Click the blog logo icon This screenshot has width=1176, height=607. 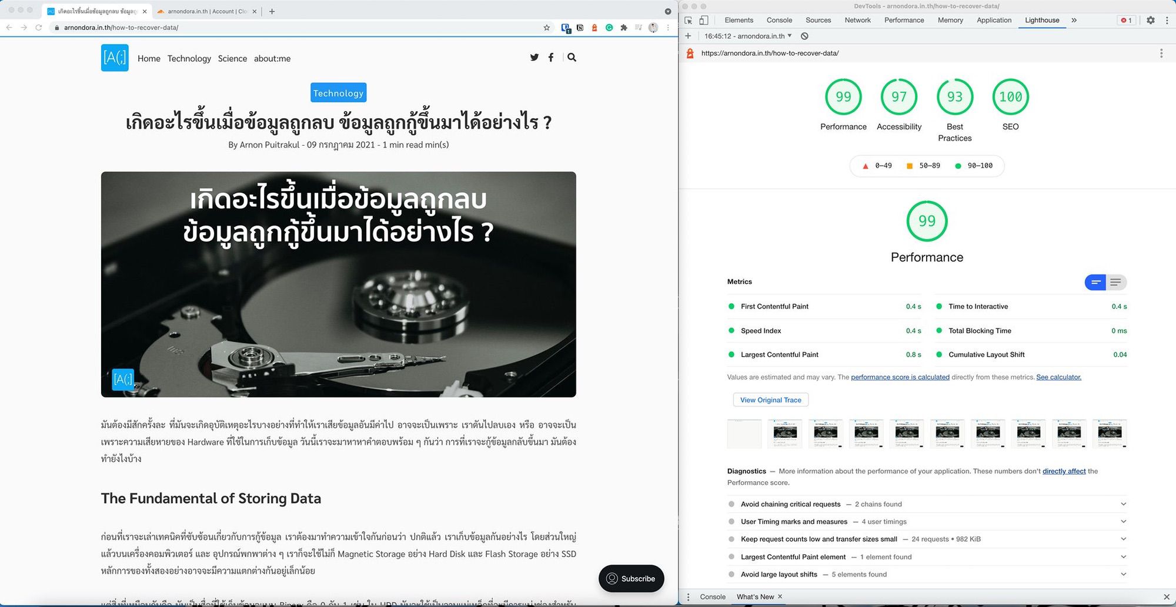coord(115,58)
